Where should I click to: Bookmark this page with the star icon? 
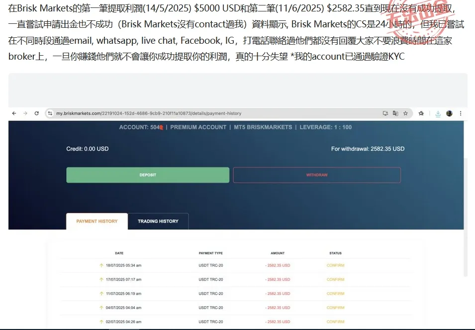(x=405, y=113)
